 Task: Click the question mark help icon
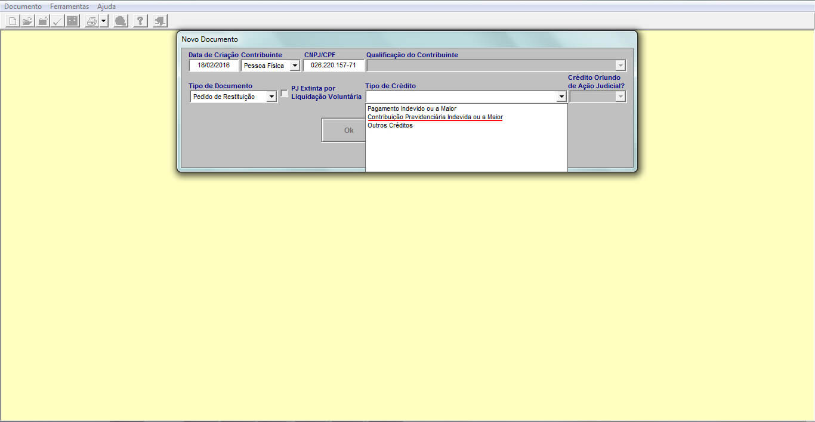[x=140, y=21]
